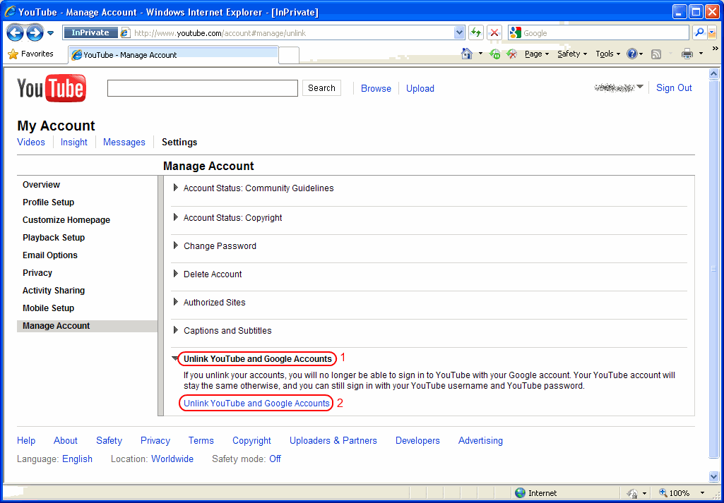Open the recent pages dropdown beside Forward
Image resolution: width=724 pixels, height=503 pixels.
[51, 33]
